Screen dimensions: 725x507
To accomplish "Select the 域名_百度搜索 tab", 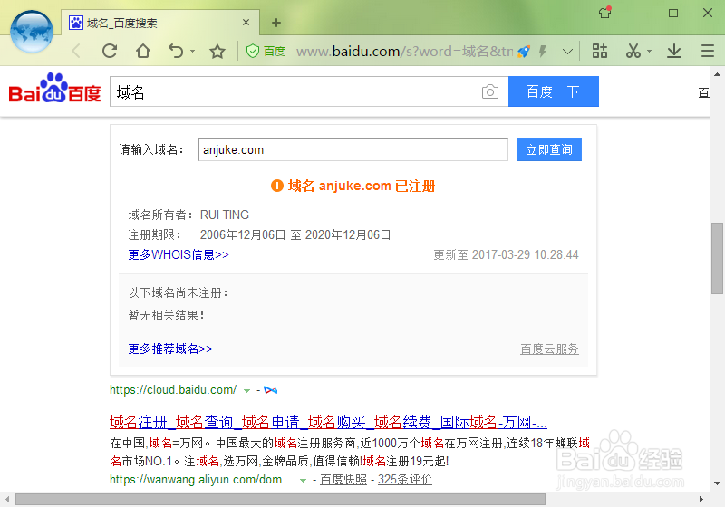I will [x=160, y=22].
